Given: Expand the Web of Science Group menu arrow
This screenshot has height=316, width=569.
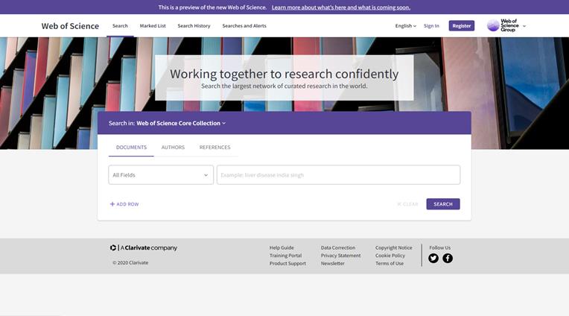Looking at the screenshot, I should coord(524,26).
